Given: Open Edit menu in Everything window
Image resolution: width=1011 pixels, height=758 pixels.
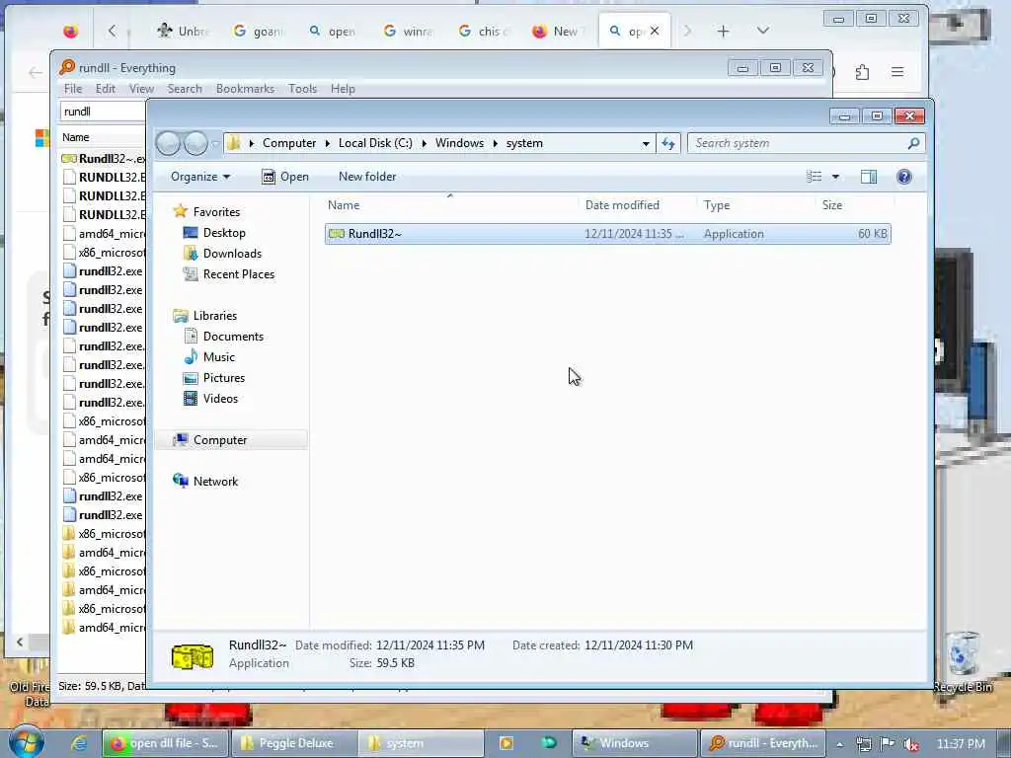Looking at the screenshot, I should [x=105, y=89].
